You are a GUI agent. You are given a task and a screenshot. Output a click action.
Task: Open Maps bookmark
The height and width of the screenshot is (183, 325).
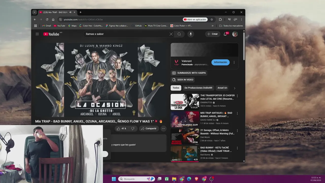click(72, 26)
